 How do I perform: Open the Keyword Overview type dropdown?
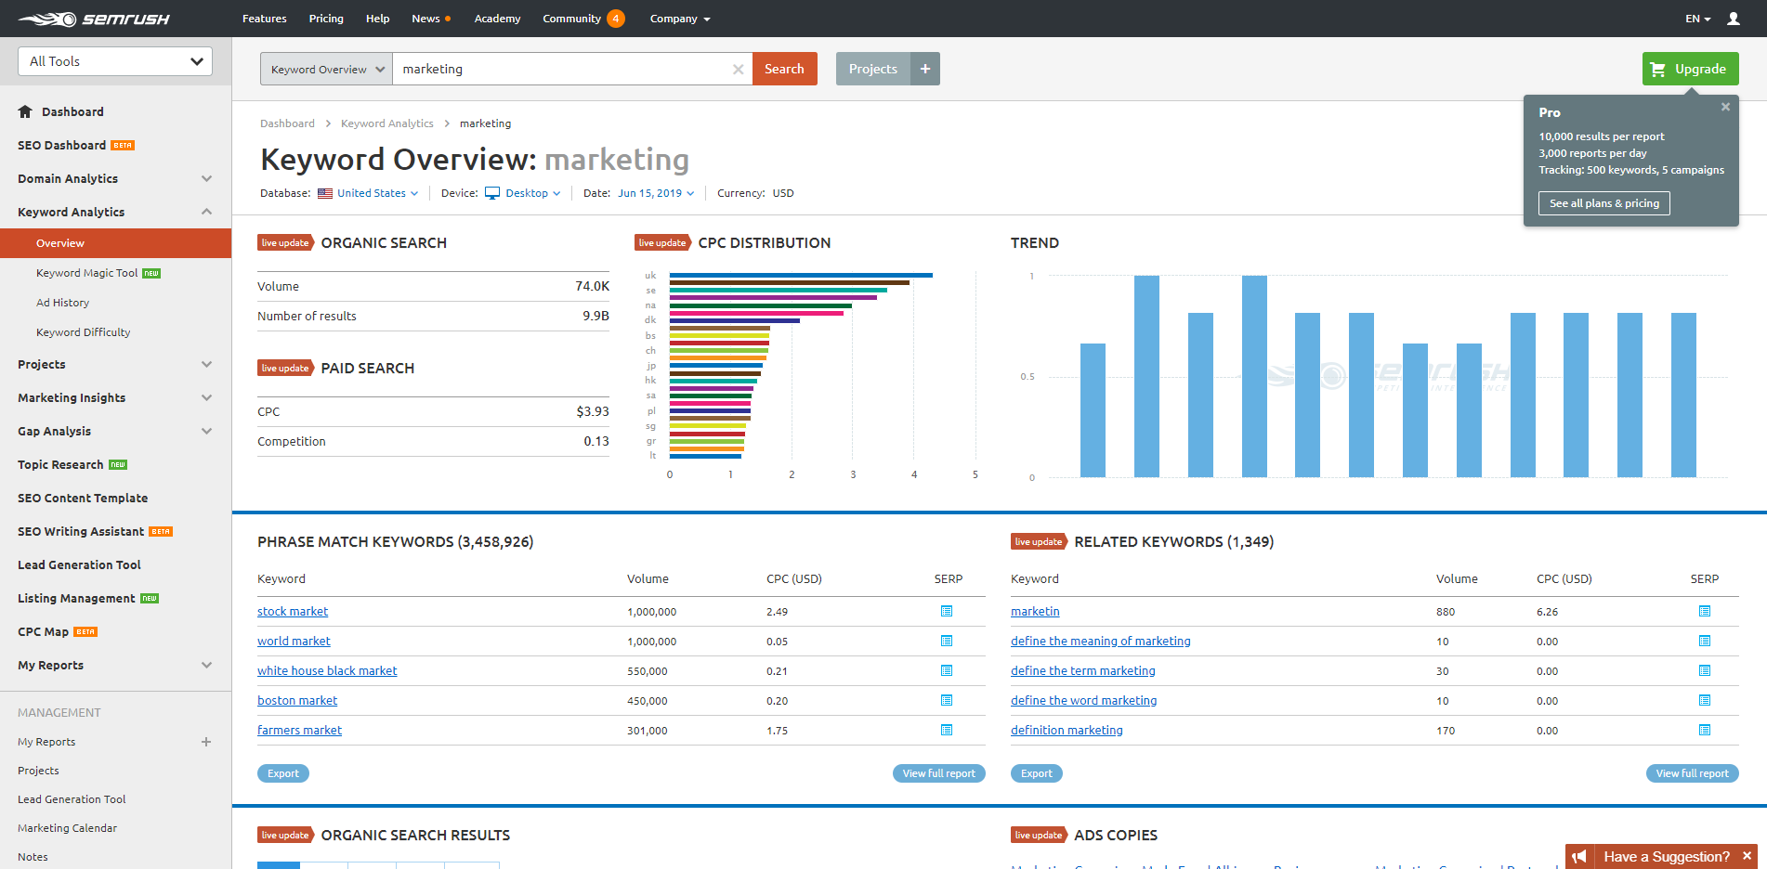326,69
